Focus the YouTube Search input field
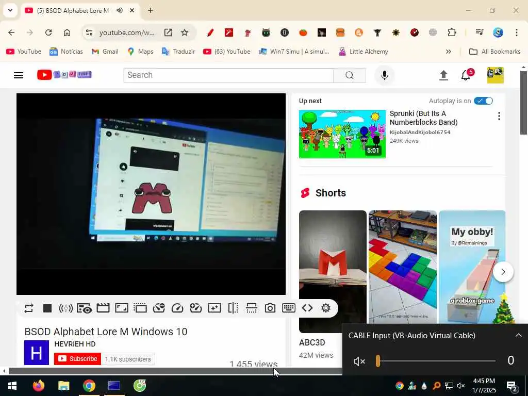 228,75
